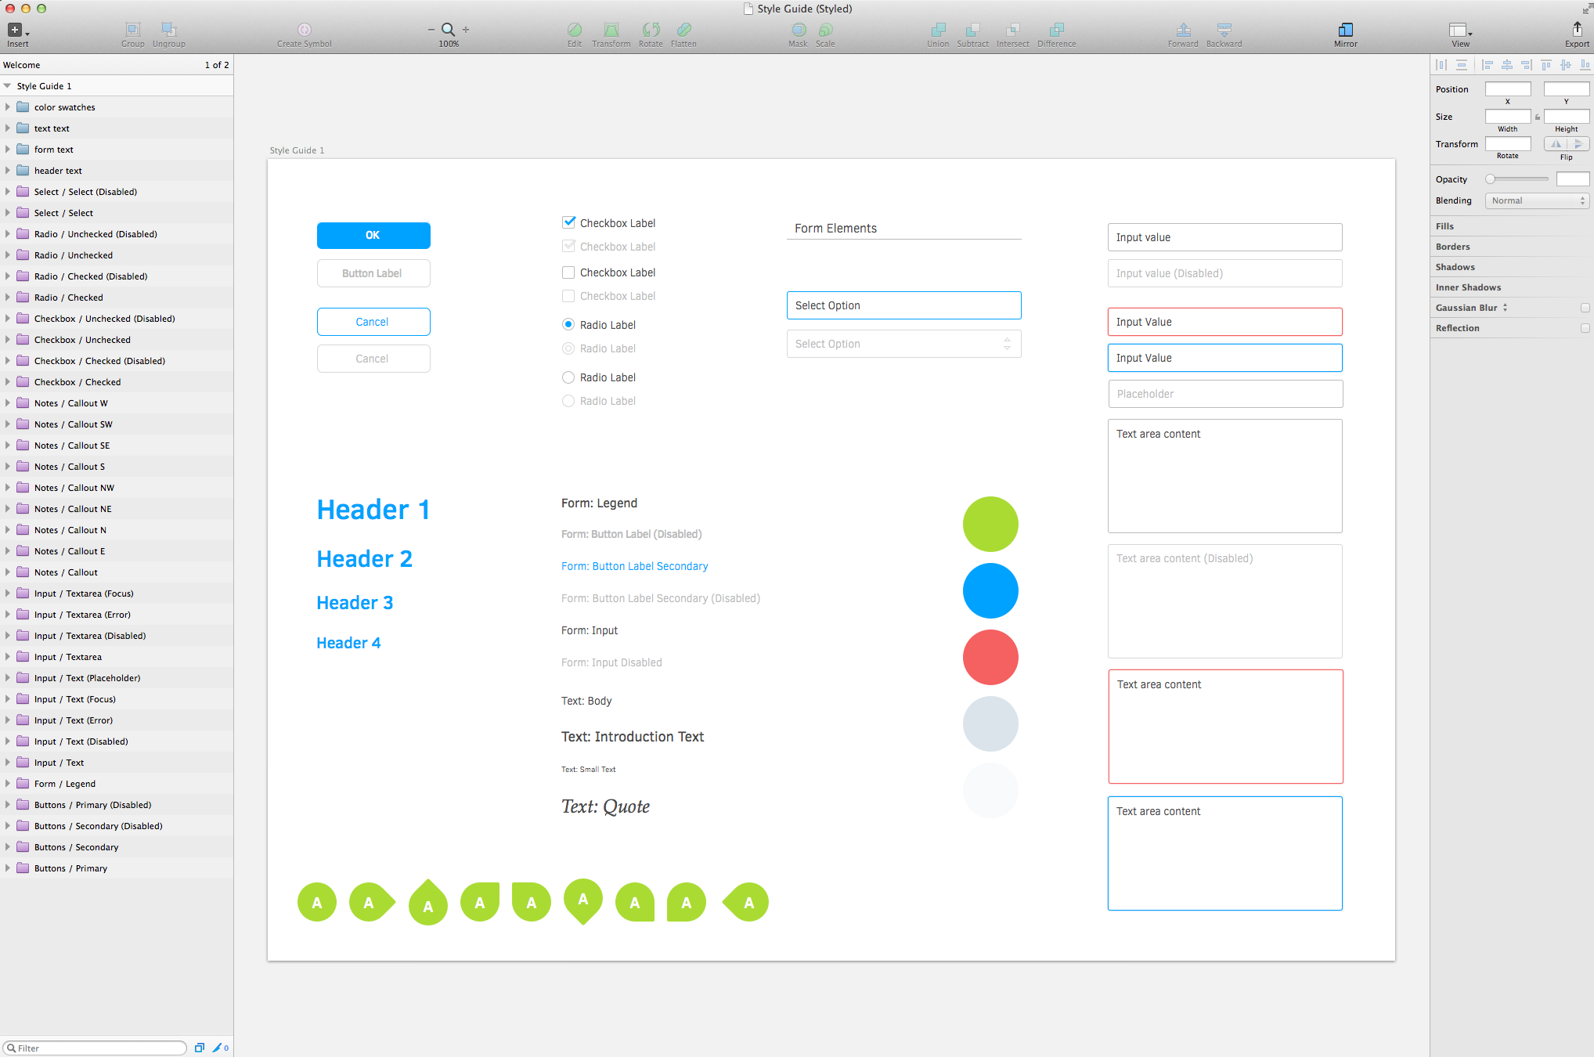1594x1057 pixels.
Task: Expand the Notes / Callout NE group
Action: 9,508
